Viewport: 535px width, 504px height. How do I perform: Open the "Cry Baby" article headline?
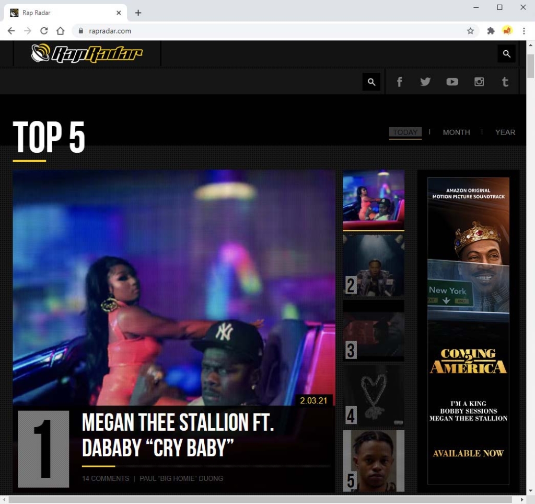178,434
